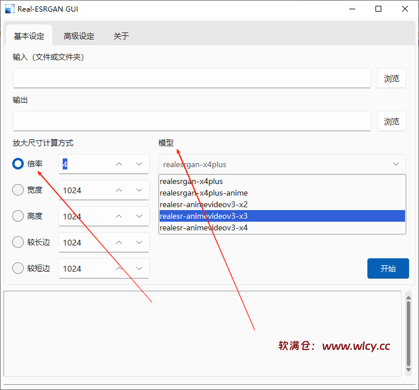Choose realesr-animevideov3-x2 from the model list
The image size is (419, 390).
pyautogui.click(x=282, y=204)
